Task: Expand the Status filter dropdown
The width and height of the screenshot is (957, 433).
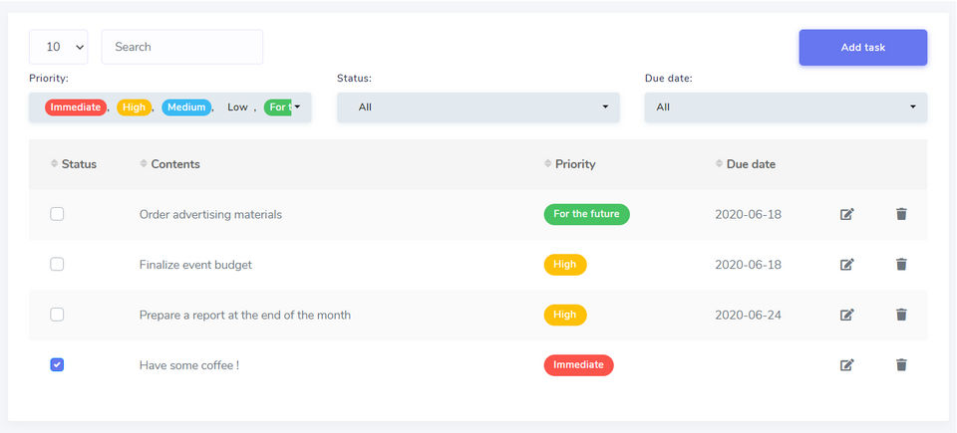Action: click(478, 108)
